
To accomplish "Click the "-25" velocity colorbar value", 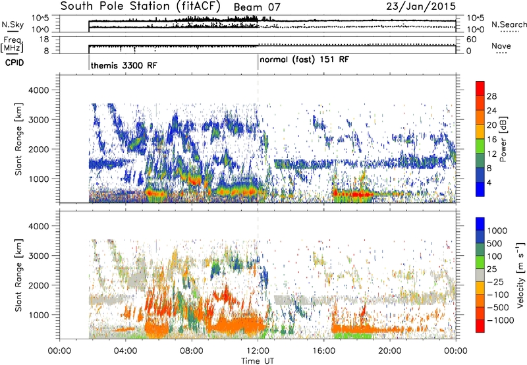I will click(x=495, y=282).
